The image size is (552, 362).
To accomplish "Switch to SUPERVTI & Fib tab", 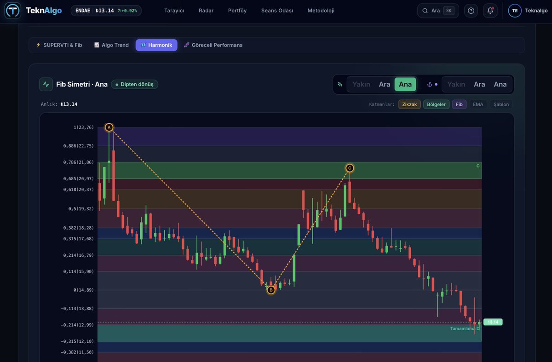I will tap(59, 45).
